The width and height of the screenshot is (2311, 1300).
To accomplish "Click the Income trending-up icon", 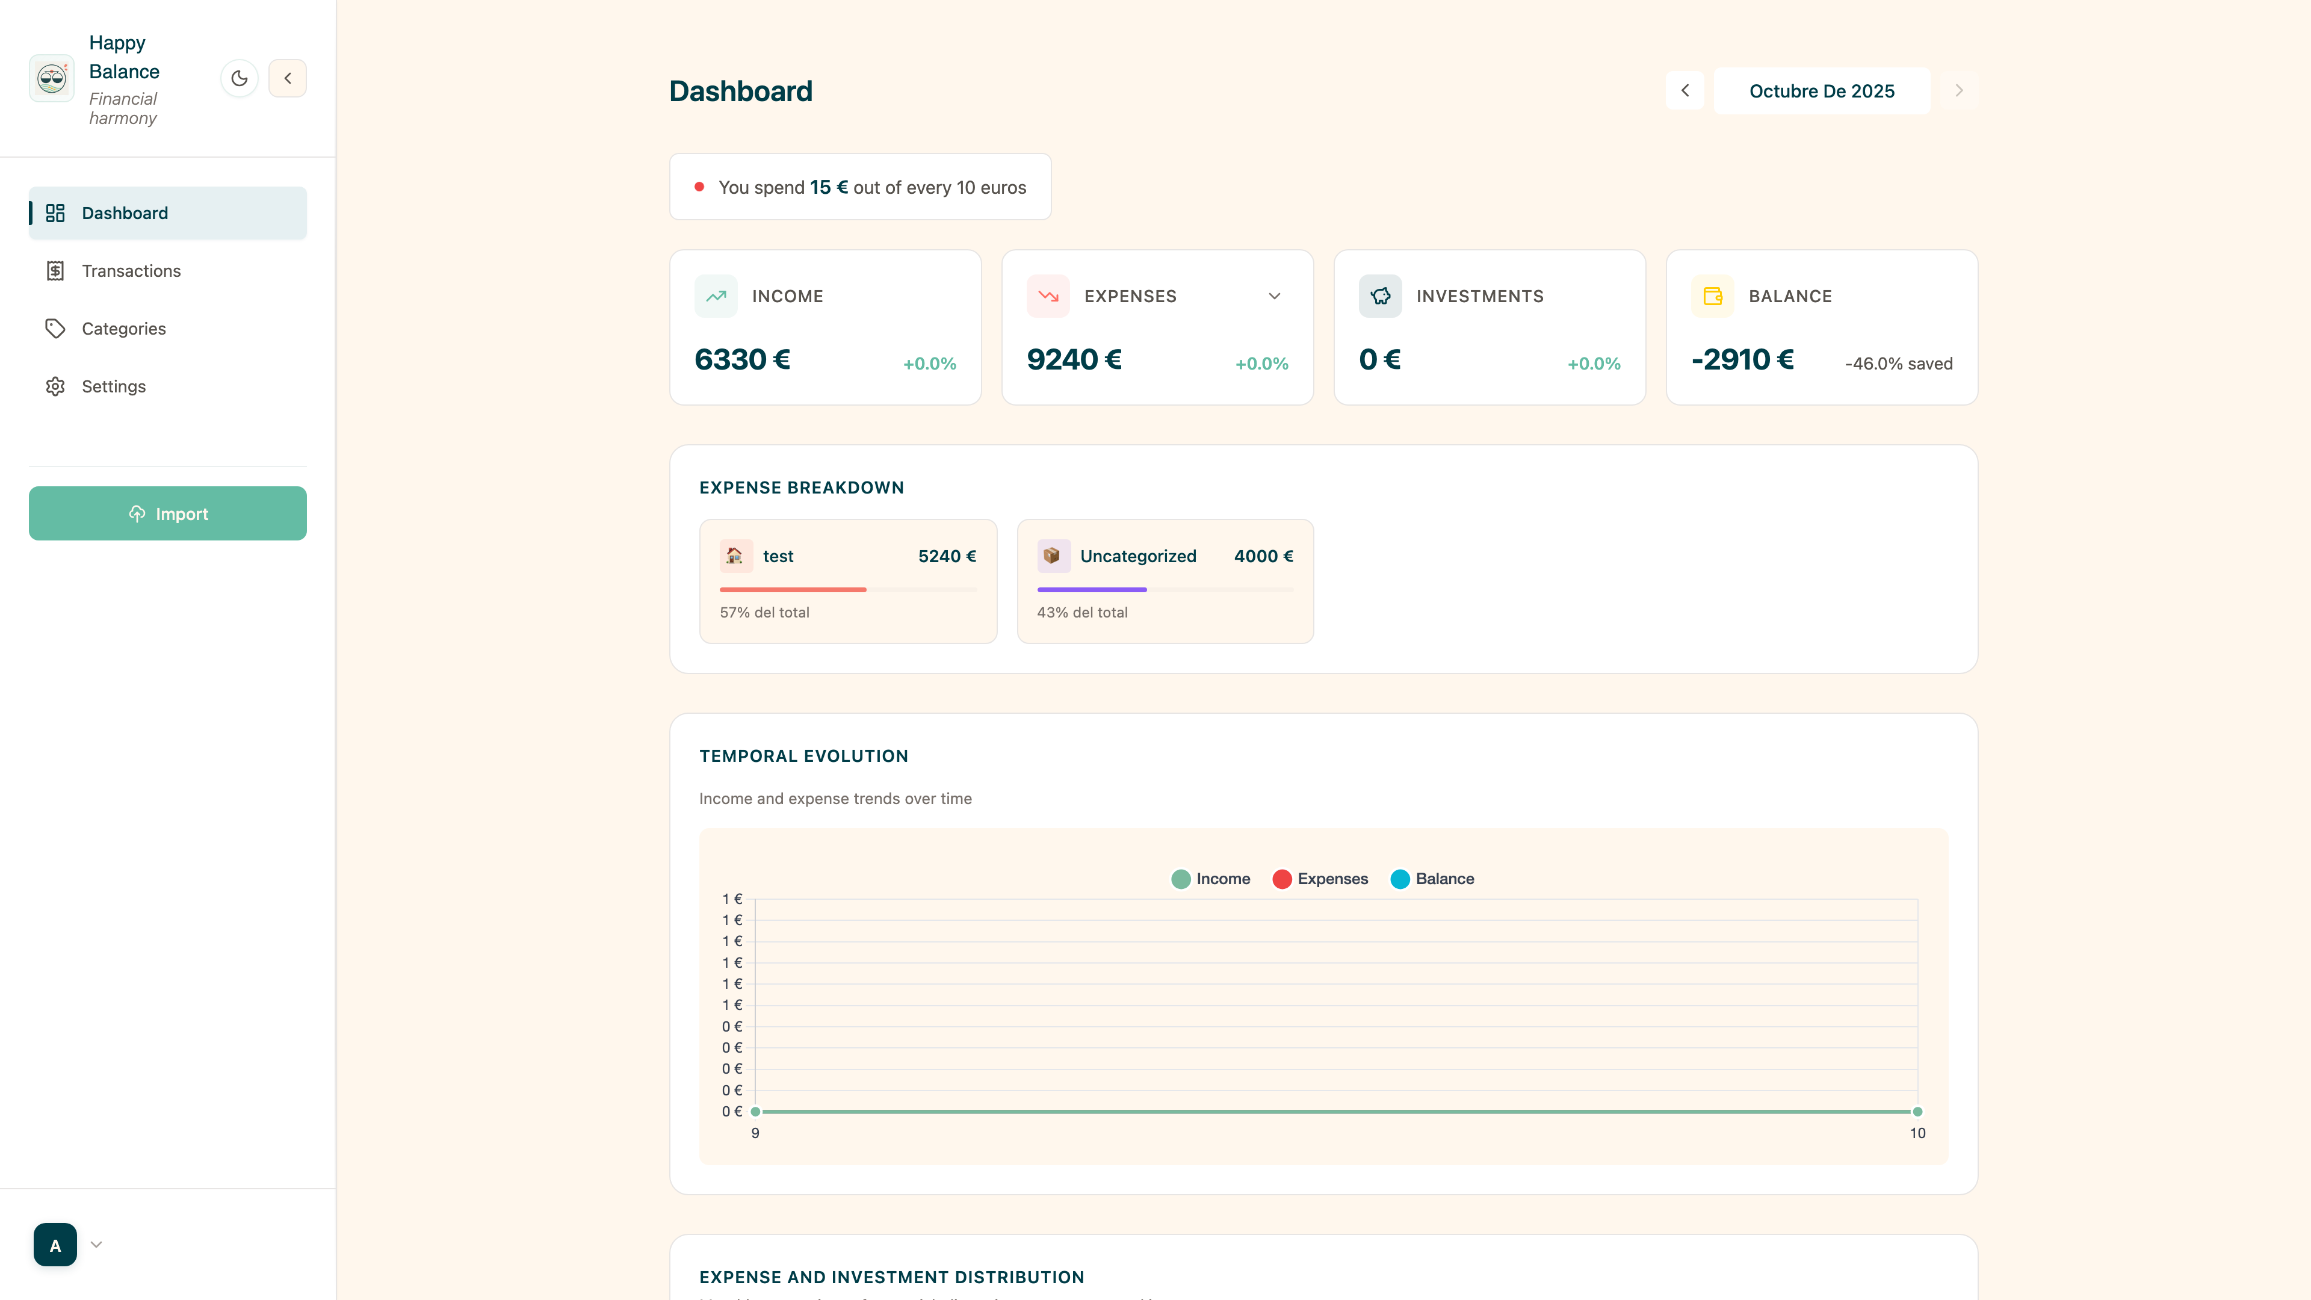I will coord(716,296).
